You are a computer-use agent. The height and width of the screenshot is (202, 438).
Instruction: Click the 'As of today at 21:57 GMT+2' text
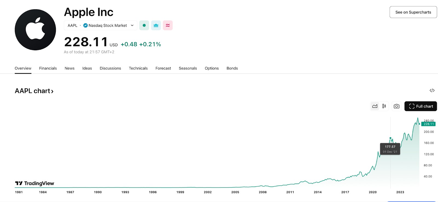[x=89, y=52]
